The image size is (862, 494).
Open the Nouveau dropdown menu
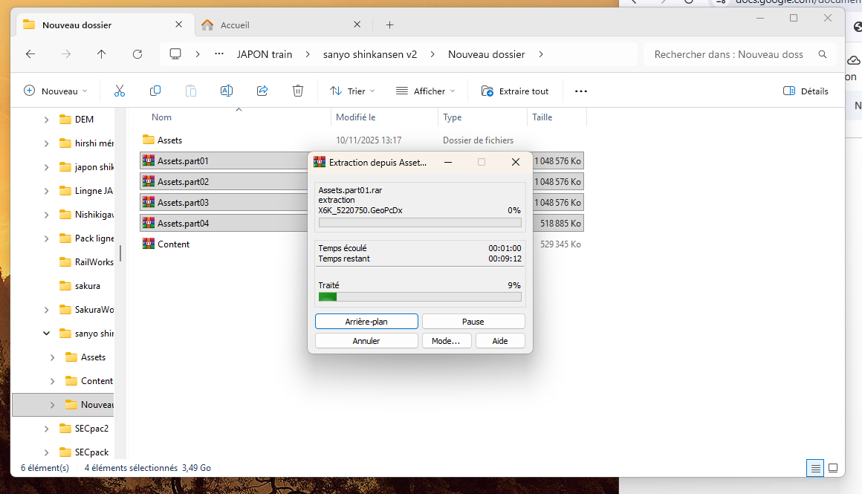click(x=56, y=91)
